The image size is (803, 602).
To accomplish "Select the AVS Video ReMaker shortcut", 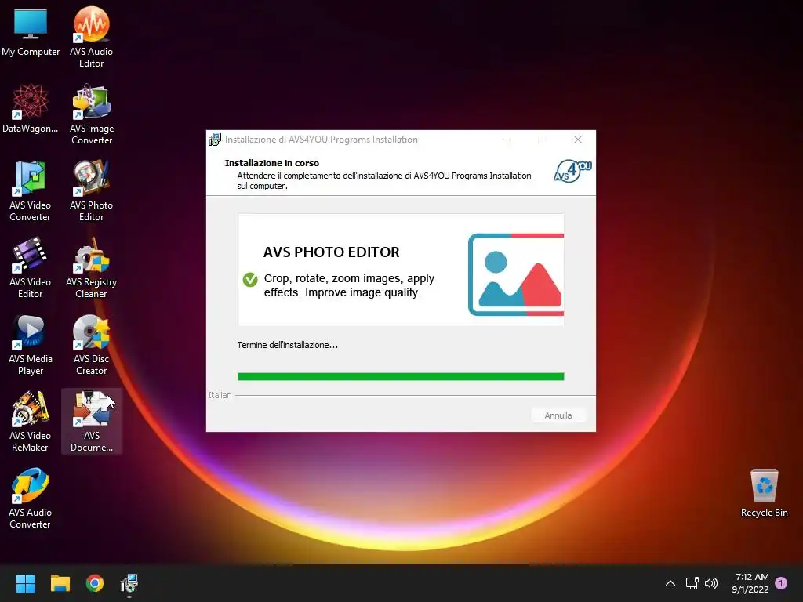I will point(31,422).
